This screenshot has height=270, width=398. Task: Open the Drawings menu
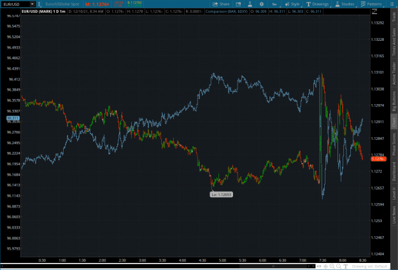click(318, 4)
